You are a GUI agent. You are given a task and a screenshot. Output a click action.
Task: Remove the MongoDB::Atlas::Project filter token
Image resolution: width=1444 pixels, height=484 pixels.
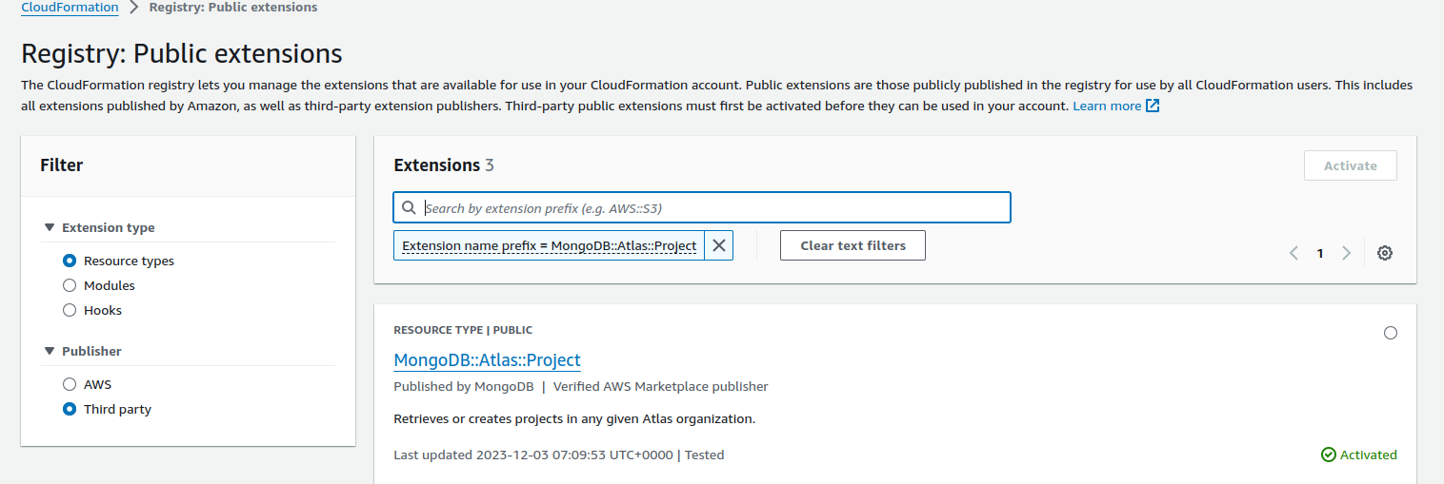pos(719,245)
